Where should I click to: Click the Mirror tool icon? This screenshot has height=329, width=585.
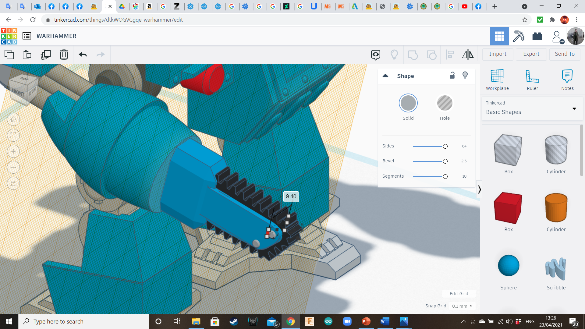(468, 55)
